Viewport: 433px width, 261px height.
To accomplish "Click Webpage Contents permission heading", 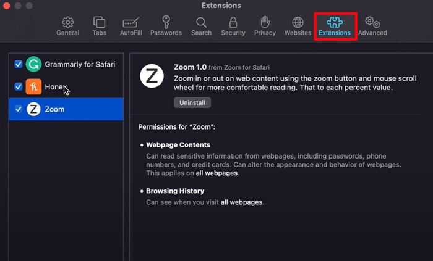I will (178, 145).
